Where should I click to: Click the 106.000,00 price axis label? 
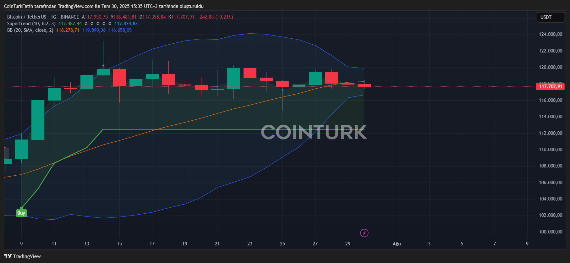coord(551,183)
